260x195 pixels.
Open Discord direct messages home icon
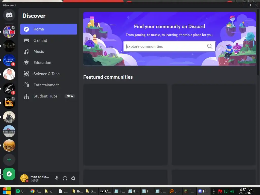coord(9,15)
